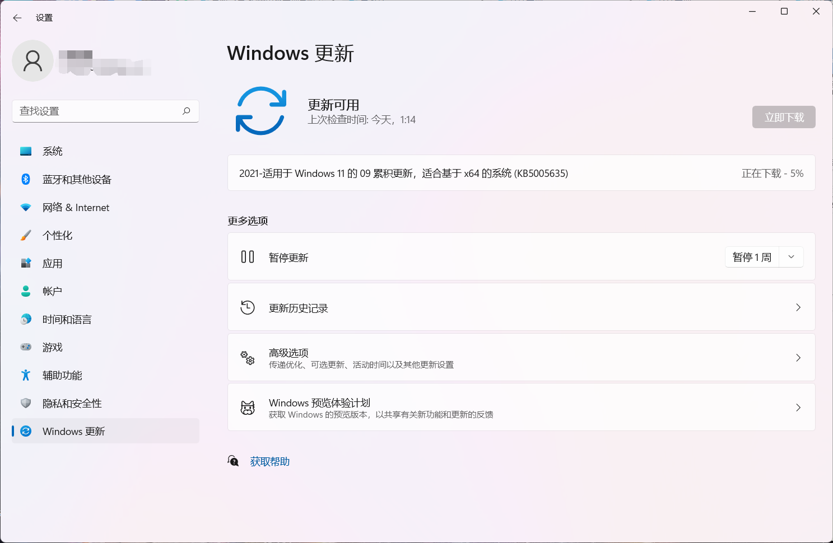Select 网络 & Internet in the sidebar
The height and width of the screenshot is (543, 833).
point(105,207)
